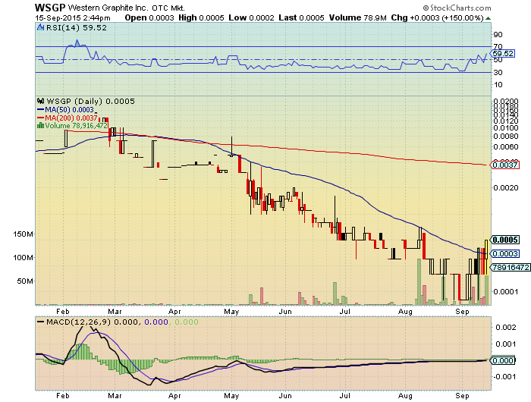Click the 150M volume axis label
Viewport: 531px width, 402px height.
pos(23,234)
